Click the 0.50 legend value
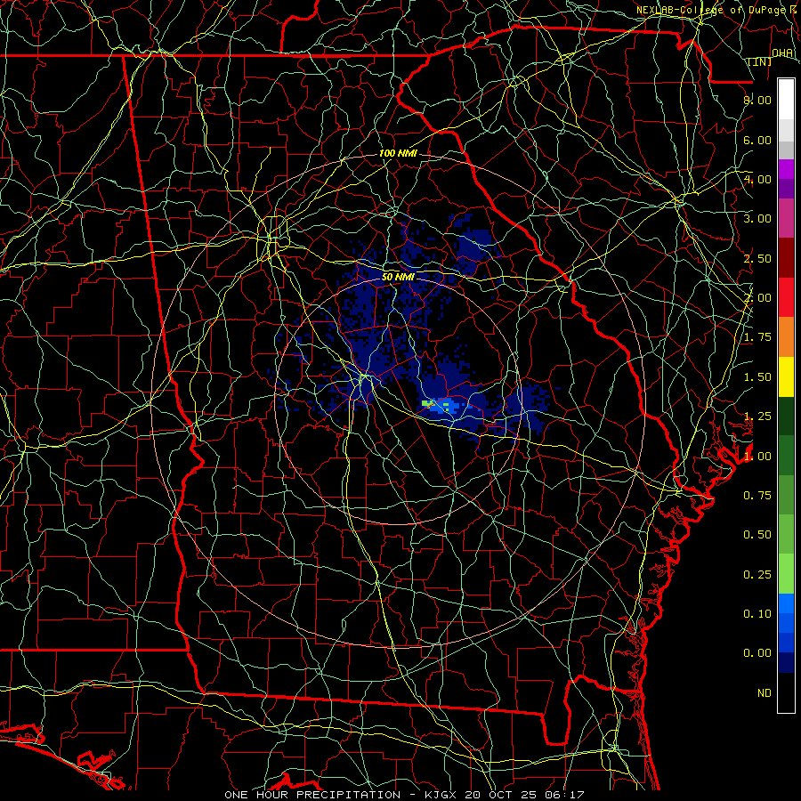This screenshot has width=801, height=801. (x=757, y=535)
